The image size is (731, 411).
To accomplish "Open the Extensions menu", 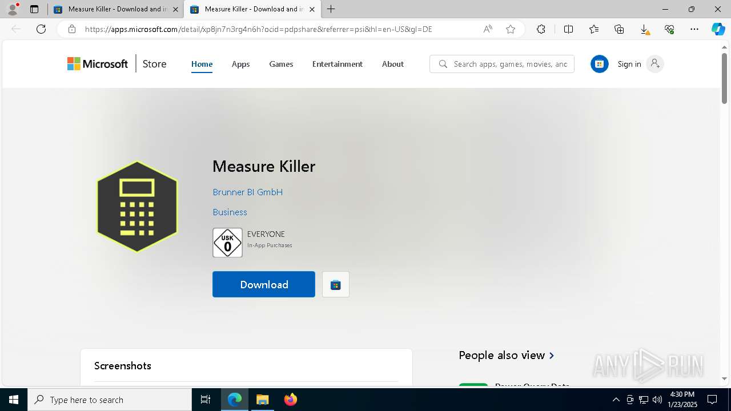I will point(541,29).
